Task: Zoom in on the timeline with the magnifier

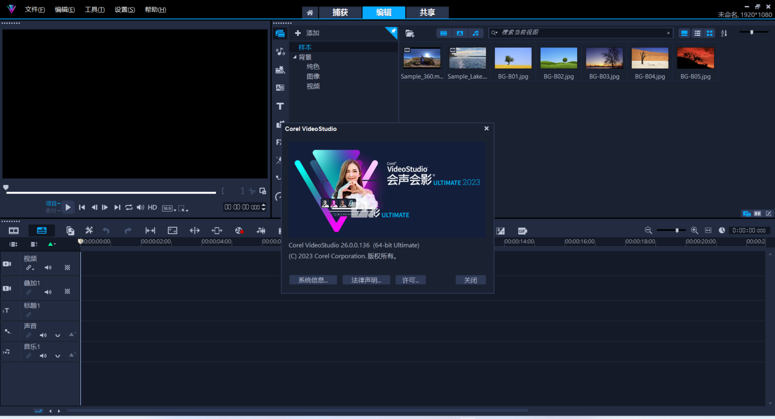Action: [x=694, y=230]
